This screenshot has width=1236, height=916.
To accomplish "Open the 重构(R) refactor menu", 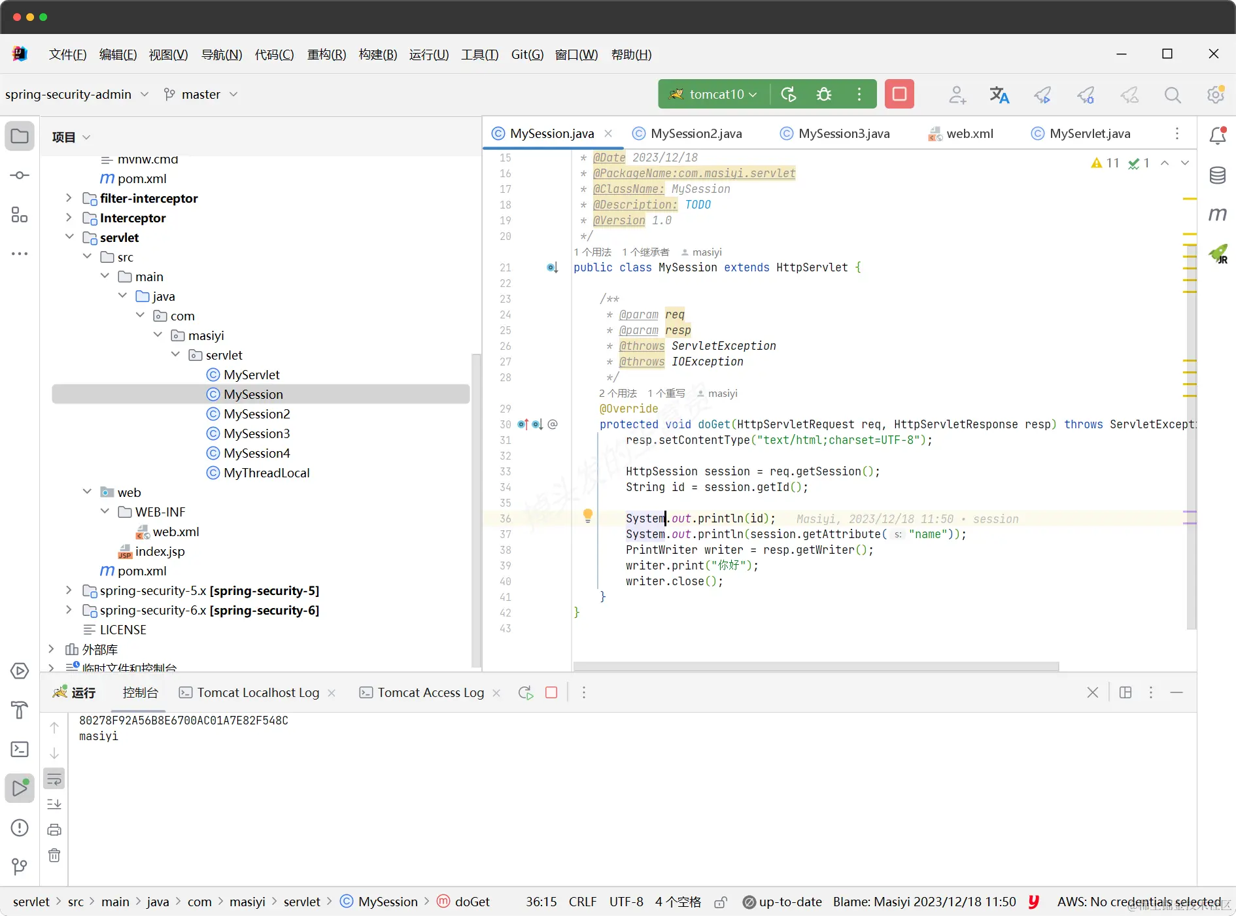I will (x=326, y=54).
